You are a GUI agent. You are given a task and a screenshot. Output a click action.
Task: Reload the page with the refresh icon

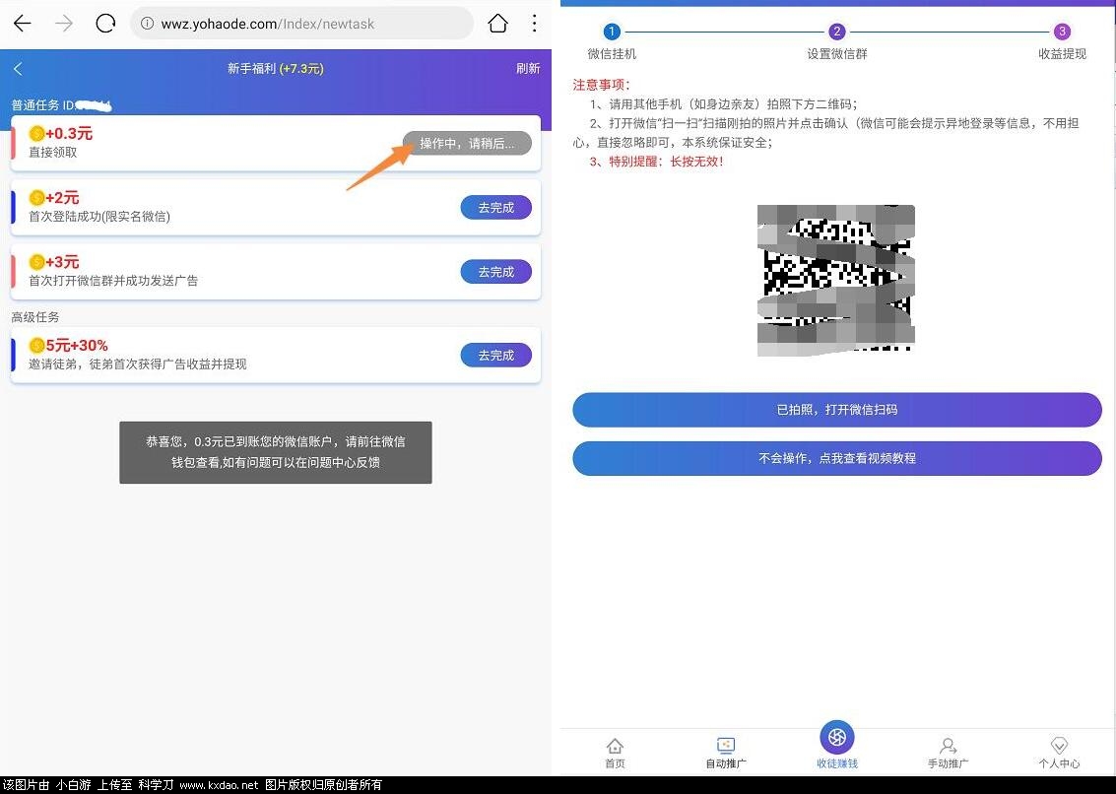click(105, 24)
